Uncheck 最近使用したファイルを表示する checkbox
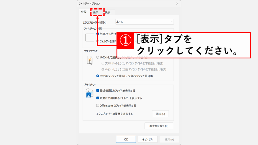Viewport: 258px width, 145px height. coord(98,91)
